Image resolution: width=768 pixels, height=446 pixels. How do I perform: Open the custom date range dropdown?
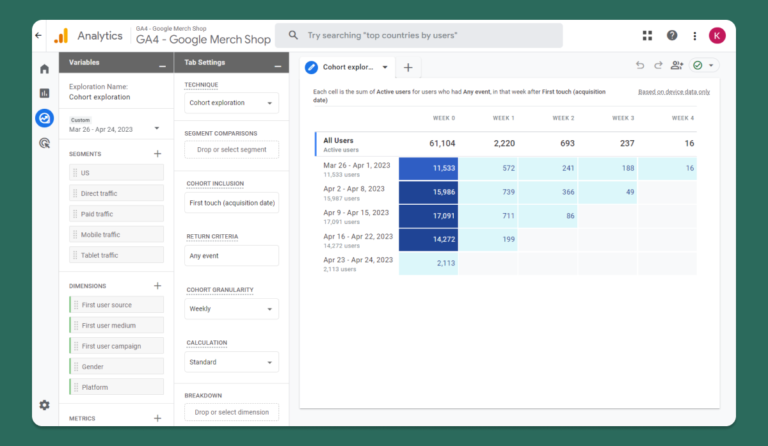pyautogui.click(x=115, y=129)
